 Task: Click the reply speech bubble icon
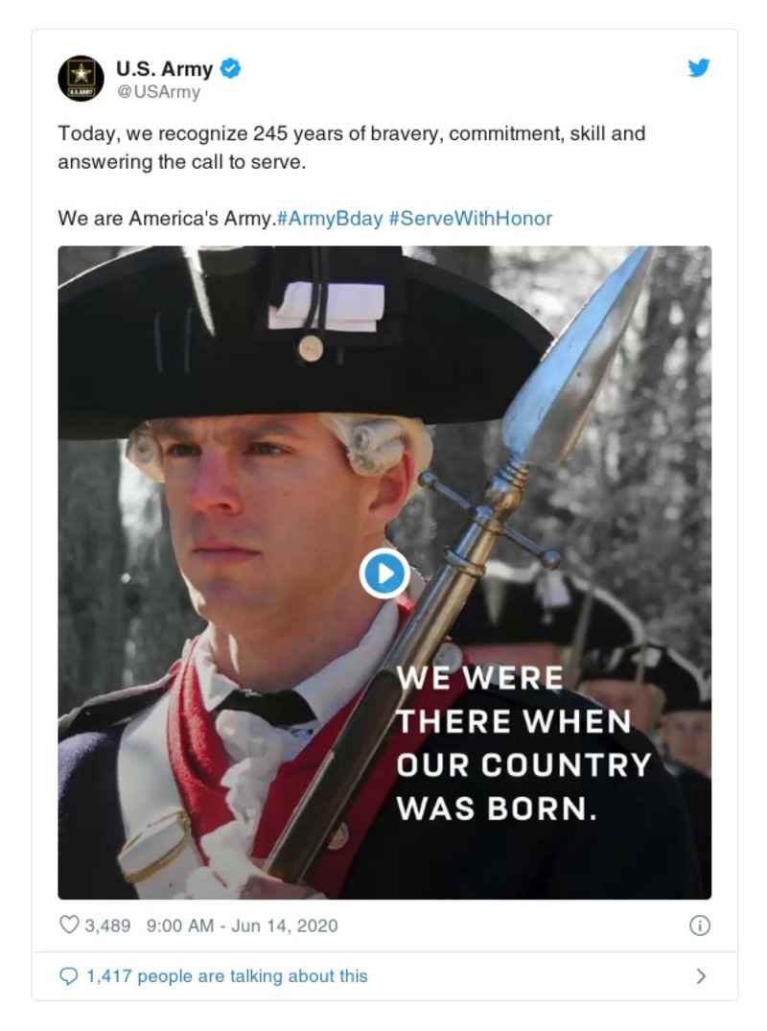68,976
